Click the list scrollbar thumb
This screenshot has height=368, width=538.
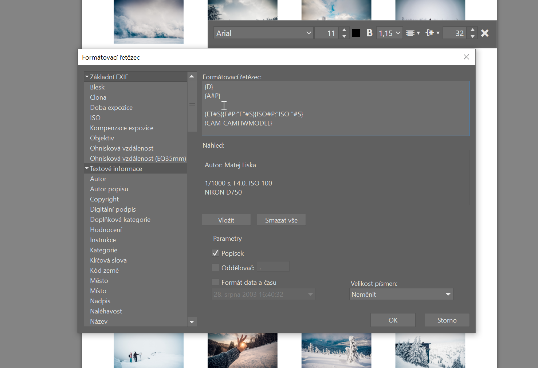tap(192, 106)
